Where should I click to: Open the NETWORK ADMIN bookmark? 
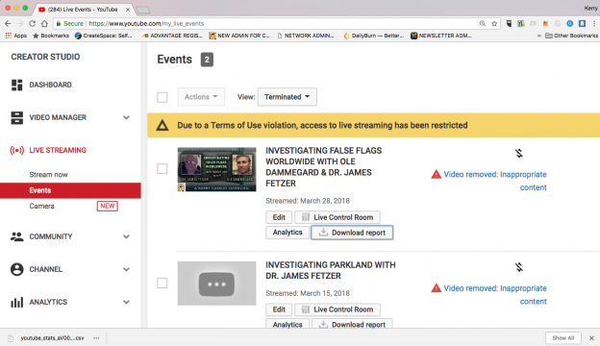(306, 36)
